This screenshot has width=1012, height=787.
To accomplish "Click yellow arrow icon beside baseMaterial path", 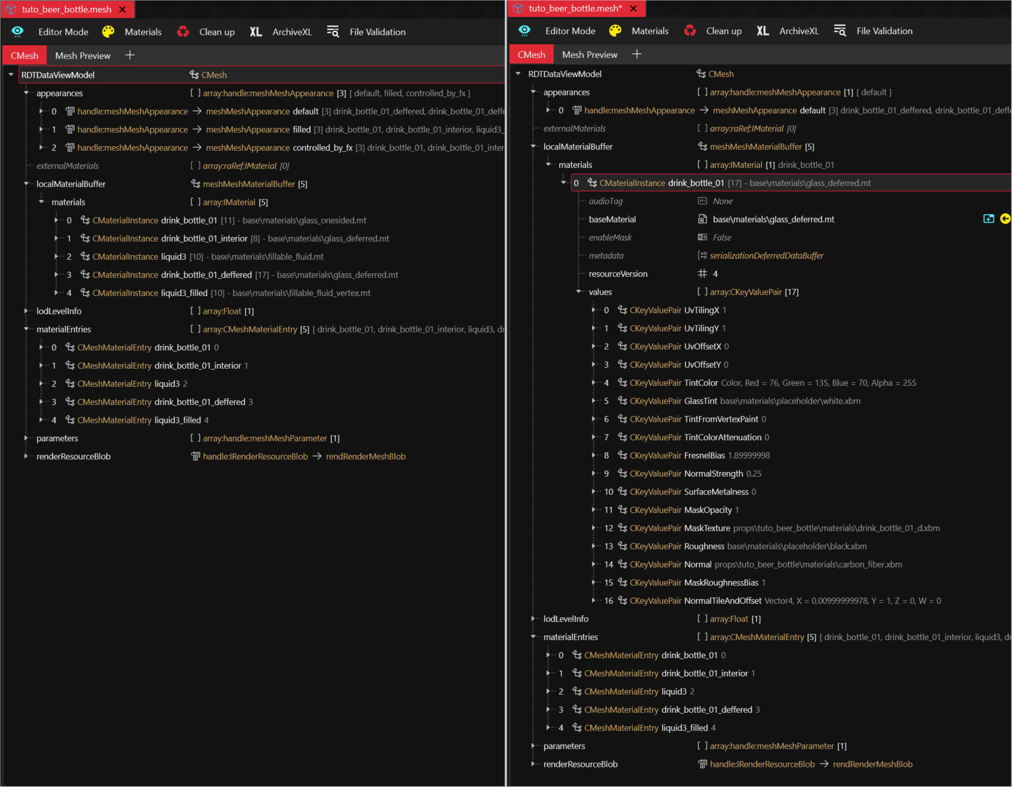I will tap(1005, 219).
